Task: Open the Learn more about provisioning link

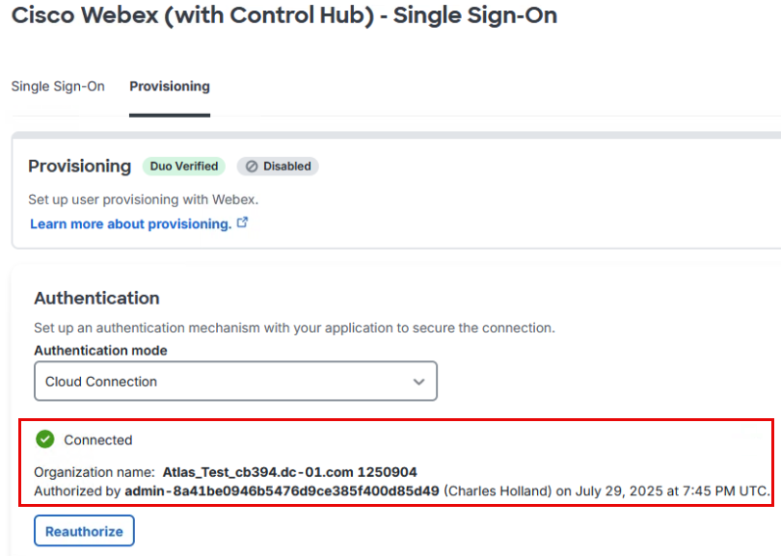Action: [130, 224]
